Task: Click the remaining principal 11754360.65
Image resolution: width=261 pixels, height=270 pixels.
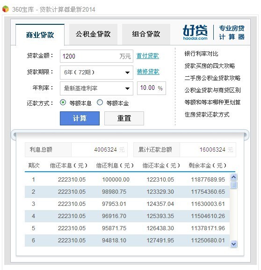Action: tap(208, 192)
